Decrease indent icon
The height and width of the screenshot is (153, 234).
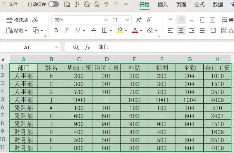pyautogui.click(x=202, y=20)
